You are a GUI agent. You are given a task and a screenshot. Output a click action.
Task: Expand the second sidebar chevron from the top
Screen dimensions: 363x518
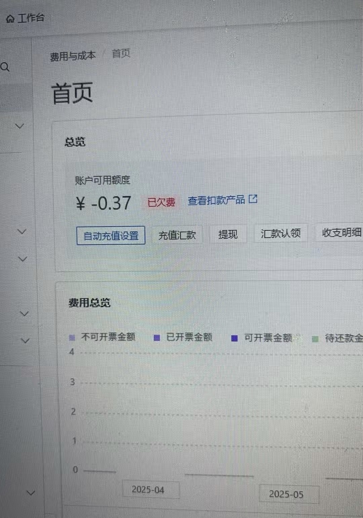click(x=22, y=232)
